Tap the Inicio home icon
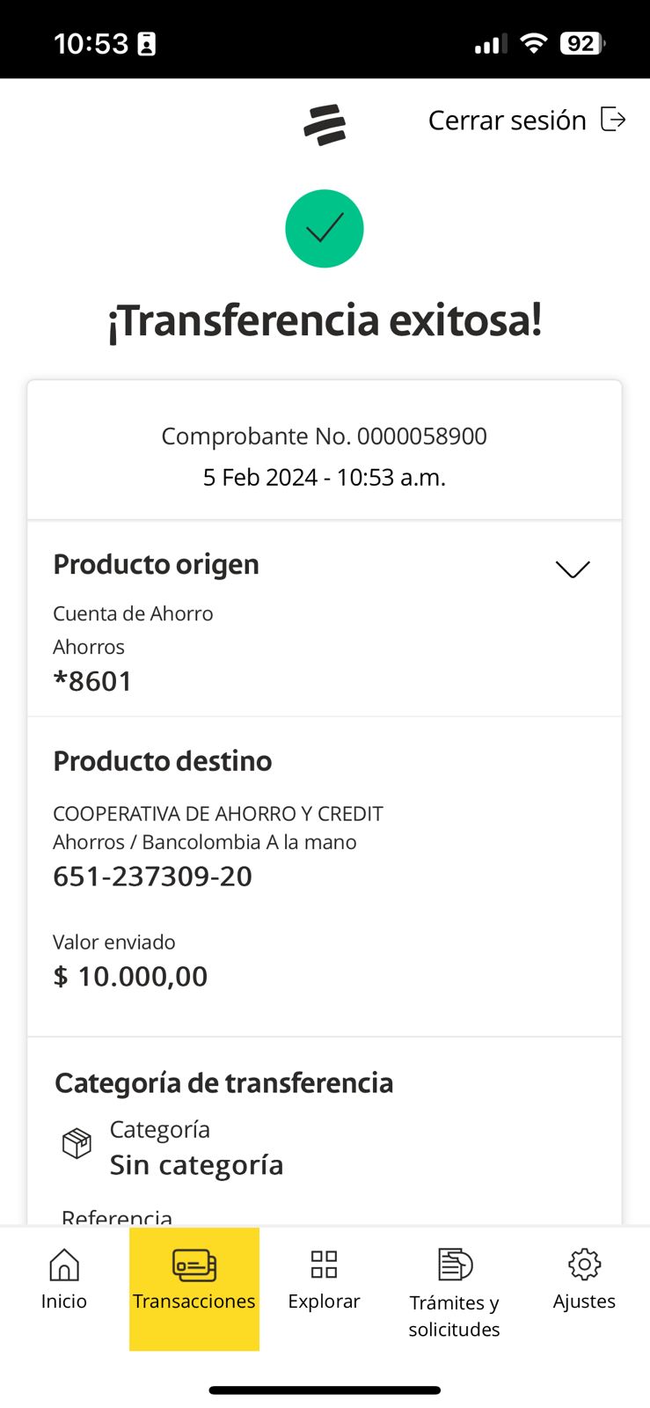The width and height of the screenshot is (650, 1408). (64, 1265)
